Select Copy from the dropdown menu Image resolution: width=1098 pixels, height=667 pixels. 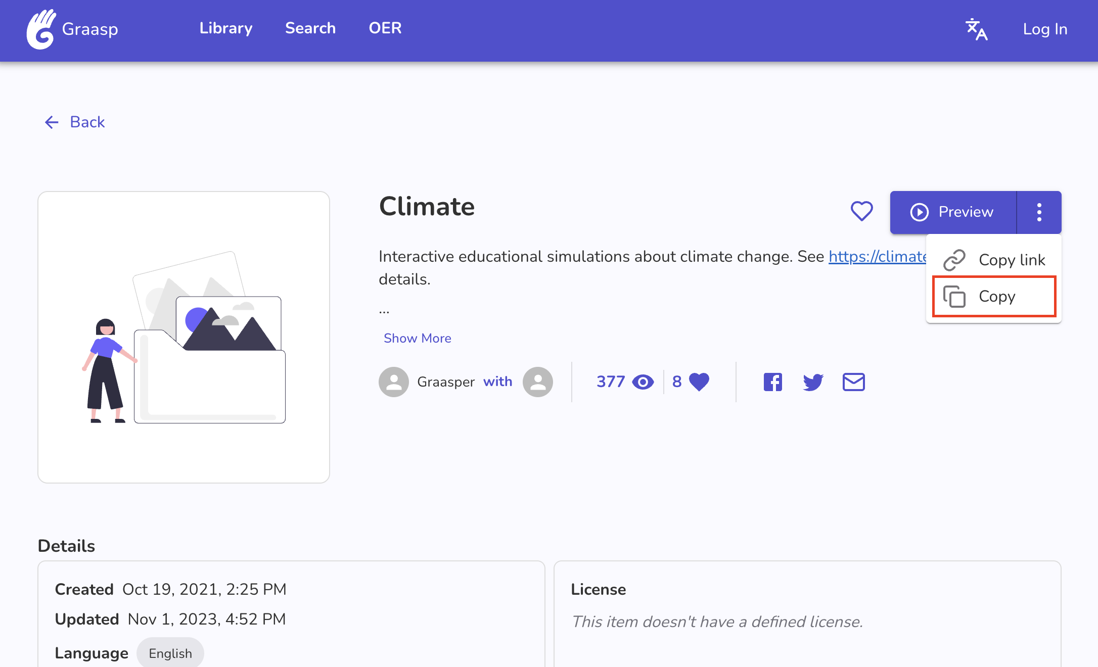tap(994, 297)
